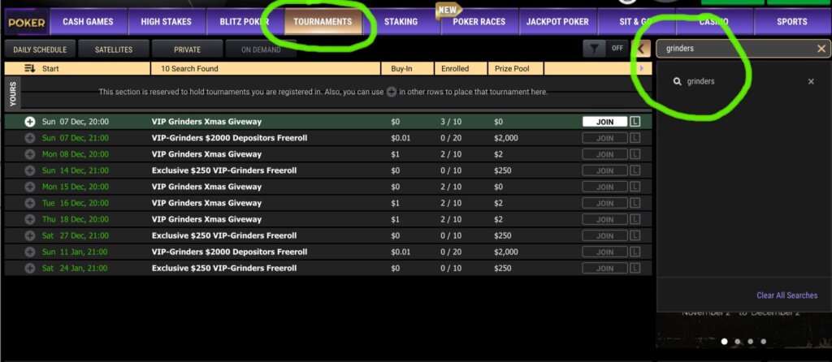Pin the Sun 07 Dec 20:00 tournament with plus
This screenshot has width=832, height=362.
click(x=30, y=122)
